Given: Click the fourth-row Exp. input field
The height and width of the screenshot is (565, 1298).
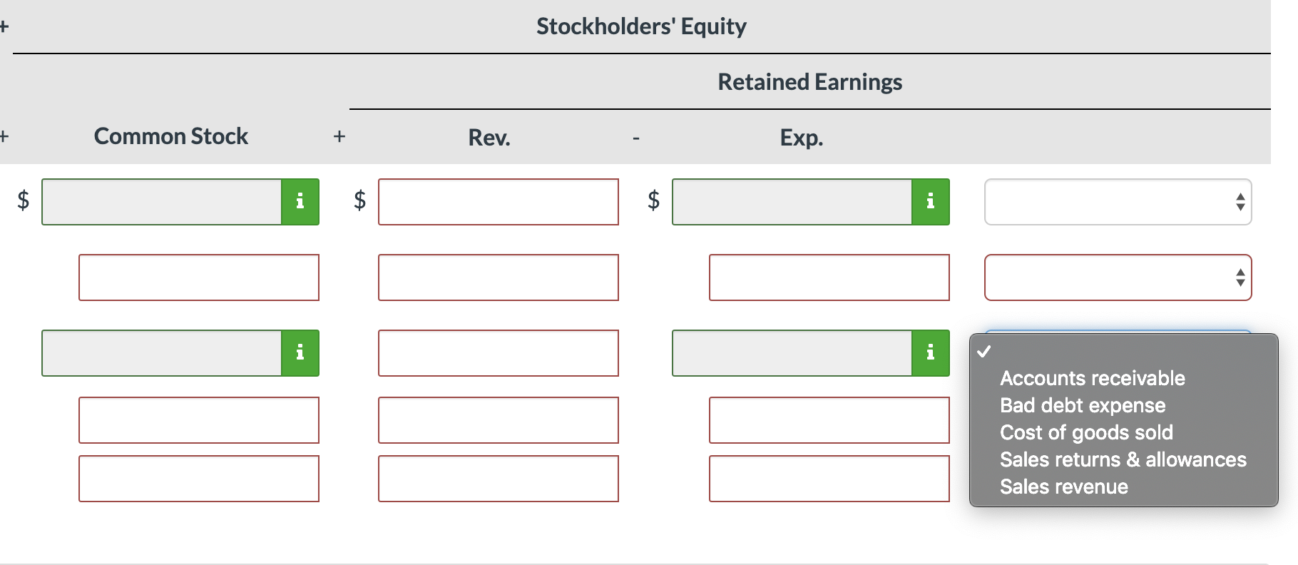Looking at the screenshot, I should pyautogui.click(x=829, y=420).
